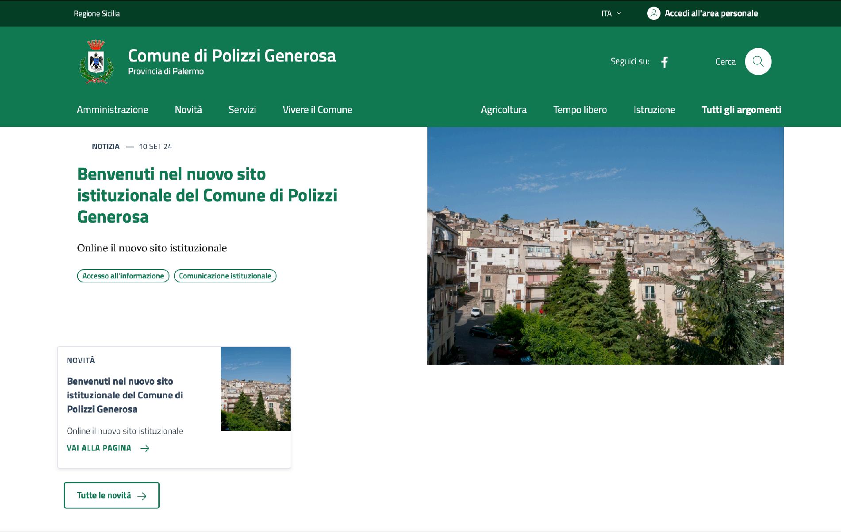Screen dimensions: 841x532
Task: Click the date 10 SET 24
Action: 155,146
